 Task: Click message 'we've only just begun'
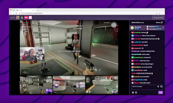point(147,64)
